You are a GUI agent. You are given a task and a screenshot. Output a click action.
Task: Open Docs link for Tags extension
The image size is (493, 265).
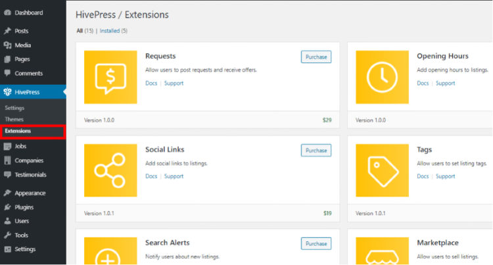tap(423, 176)
